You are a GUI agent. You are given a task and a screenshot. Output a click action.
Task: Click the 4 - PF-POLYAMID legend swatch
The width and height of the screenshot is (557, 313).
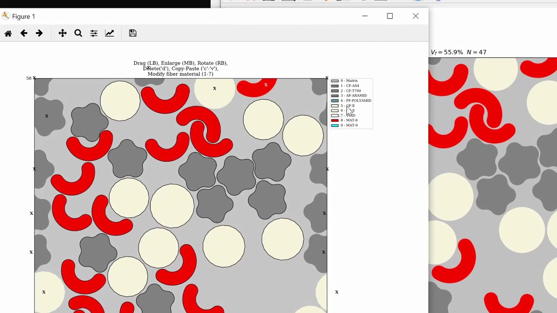click(335, 100)
